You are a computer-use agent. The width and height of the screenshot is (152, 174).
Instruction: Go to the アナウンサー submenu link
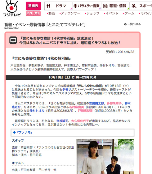[70, 13]
